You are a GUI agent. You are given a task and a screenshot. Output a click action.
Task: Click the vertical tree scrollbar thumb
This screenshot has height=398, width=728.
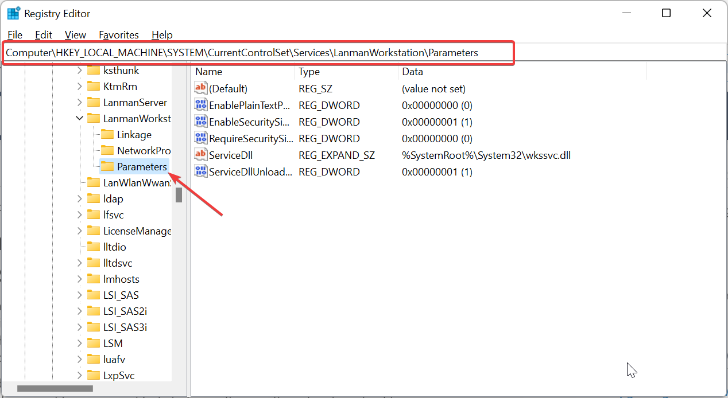pyautogui.click(x=179, y=195)
